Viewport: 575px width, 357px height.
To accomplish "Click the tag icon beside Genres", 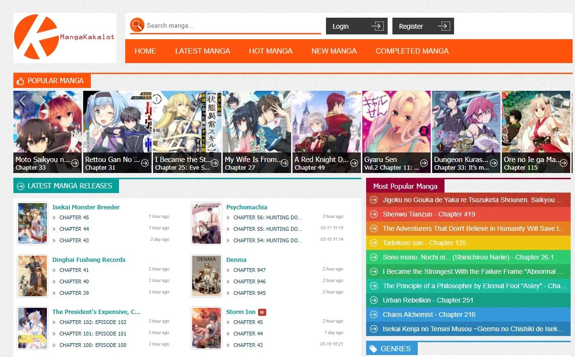I will coord(373,348).
